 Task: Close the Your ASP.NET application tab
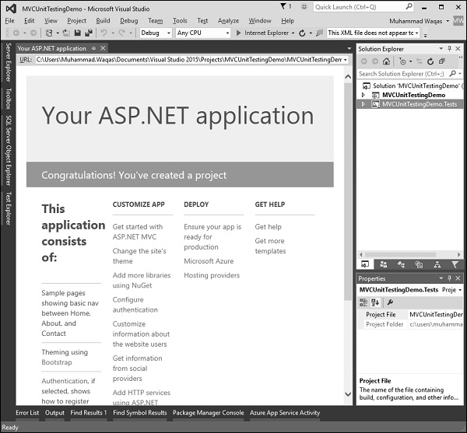(103, 48)
